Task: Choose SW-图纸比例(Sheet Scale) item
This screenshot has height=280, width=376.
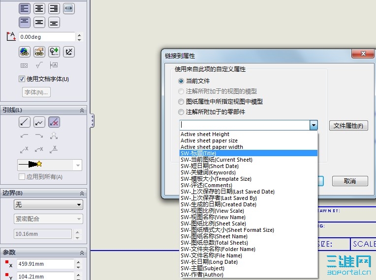Action: [x=249, y=224]
